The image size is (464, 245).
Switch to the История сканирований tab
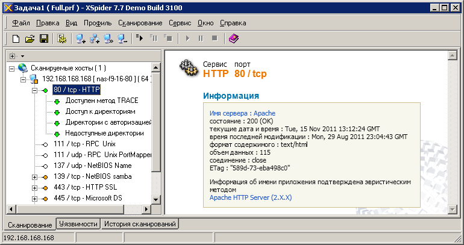click(x=140, y=224)
